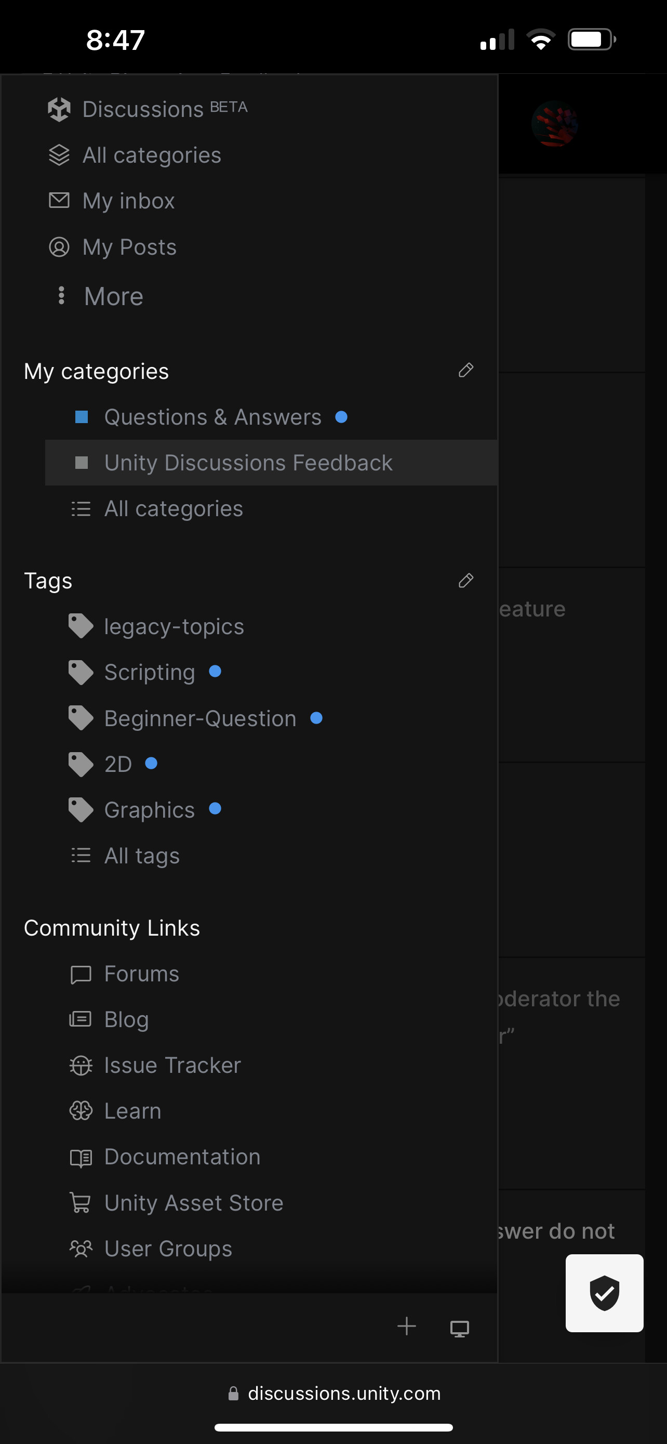Tap the shield checkmark button

[x=604, y=1293]
